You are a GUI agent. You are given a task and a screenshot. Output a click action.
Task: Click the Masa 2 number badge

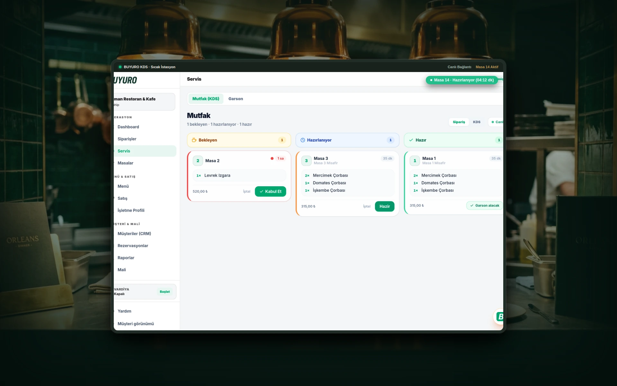(x=198, y=161)
